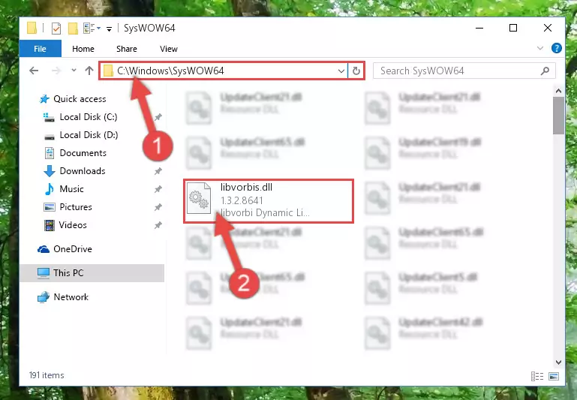
Task: Click the address bar path C:\Windows\SysWOW64
Action: [x=170, y=71]
